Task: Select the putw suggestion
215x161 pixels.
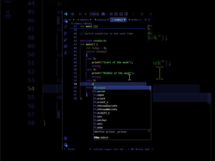Action: pyautogui.click(x=122, y=127)
